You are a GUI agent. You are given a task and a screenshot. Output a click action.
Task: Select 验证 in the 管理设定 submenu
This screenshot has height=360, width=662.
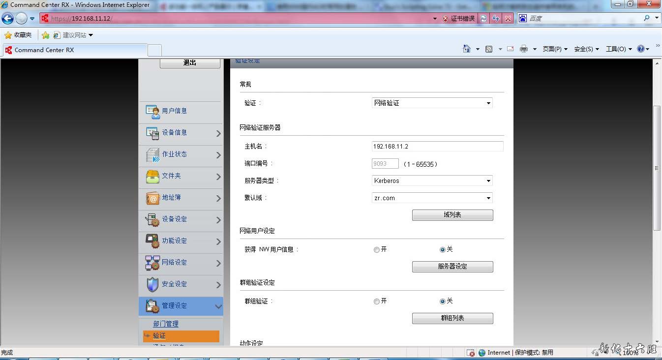click(181, 336)
